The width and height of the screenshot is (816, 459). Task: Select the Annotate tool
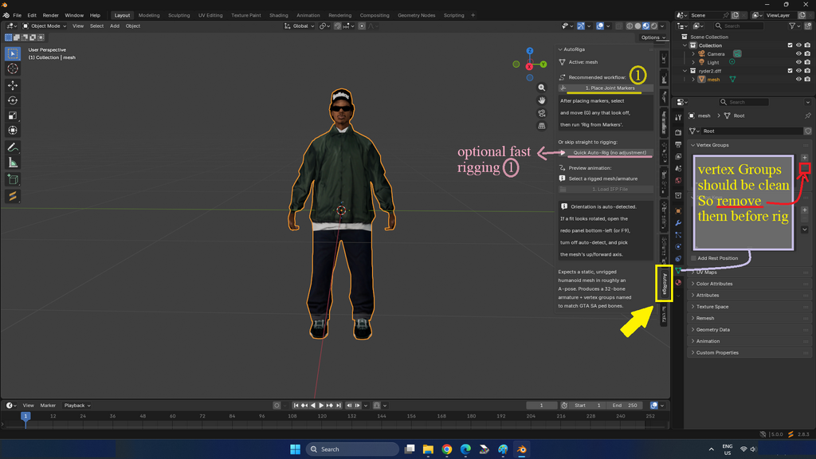[13, 147]
